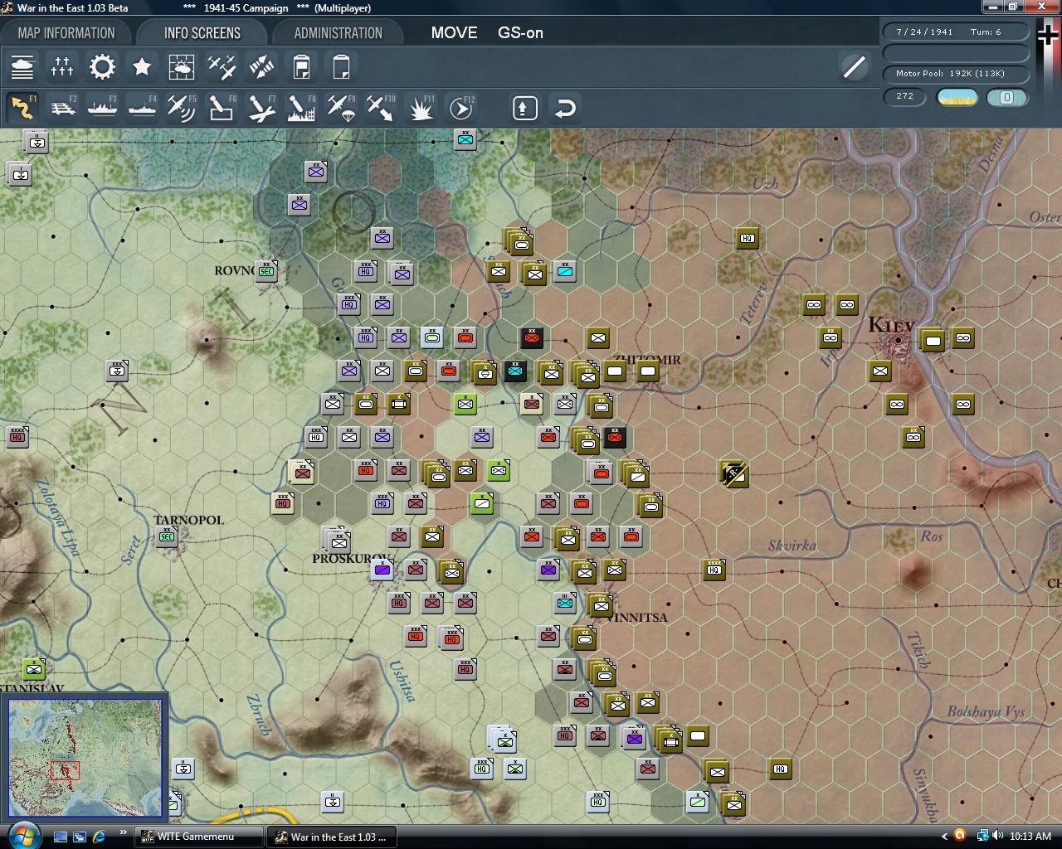Activate Naval transport mode F3

tap(102, 106)
